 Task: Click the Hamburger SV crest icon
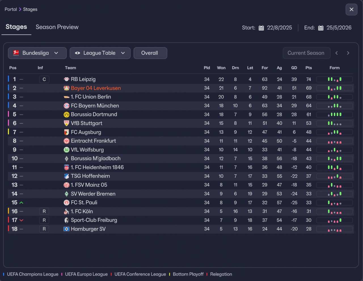66,229
